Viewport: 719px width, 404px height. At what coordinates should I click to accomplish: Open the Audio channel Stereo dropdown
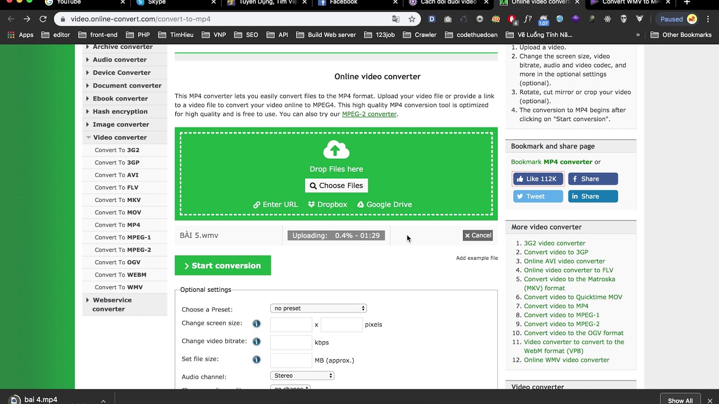coord(302,375)
